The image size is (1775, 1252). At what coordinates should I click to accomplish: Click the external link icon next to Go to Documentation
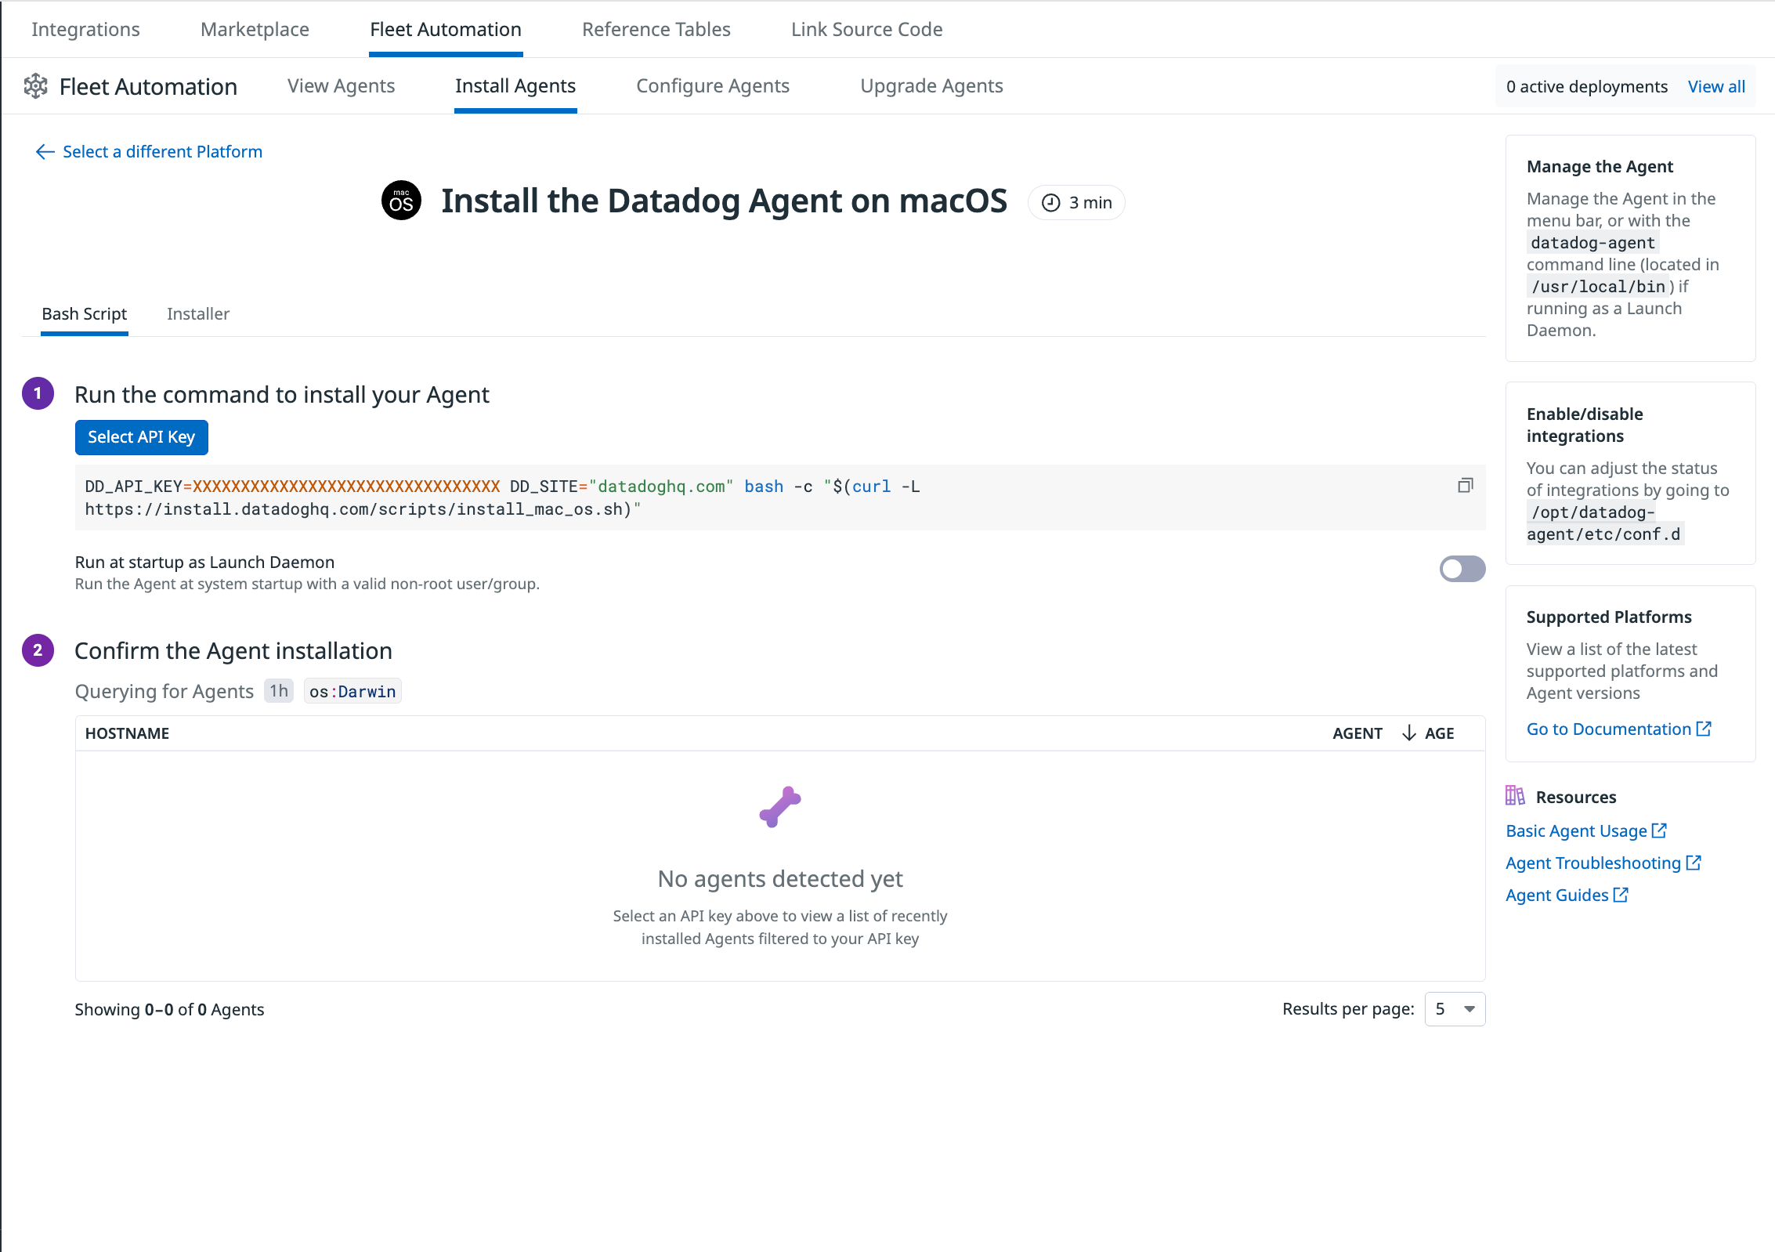1704,729
